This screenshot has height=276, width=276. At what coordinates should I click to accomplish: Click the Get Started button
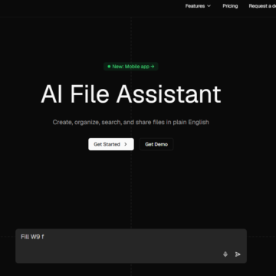(x=111, y=144)
